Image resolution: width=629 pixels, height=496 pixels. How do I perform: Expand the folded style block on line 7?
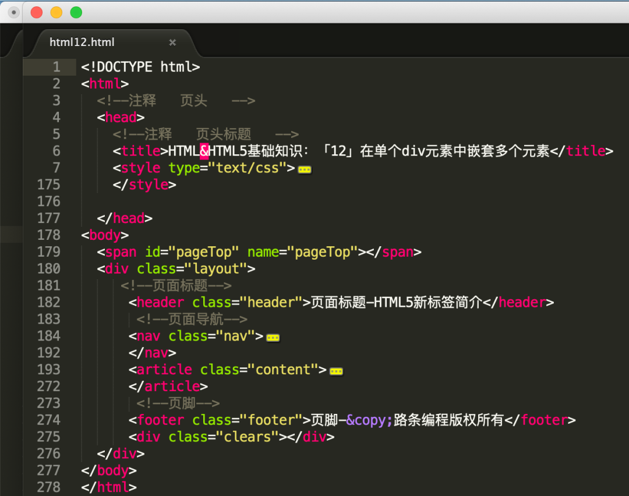304,168
